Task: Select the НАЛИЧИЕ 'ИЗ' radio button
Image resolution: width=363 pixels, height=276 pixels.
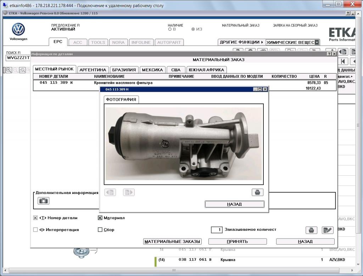Action: 193,29
